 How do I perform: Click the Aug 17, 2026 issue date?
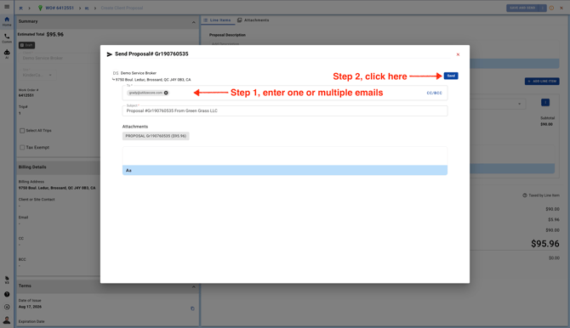30,307
